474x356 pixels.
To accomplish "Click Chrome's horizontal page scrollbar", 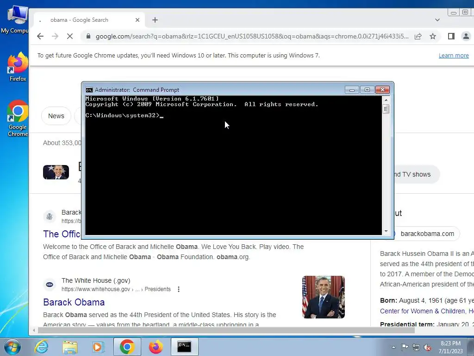I will tap(226, 330).
